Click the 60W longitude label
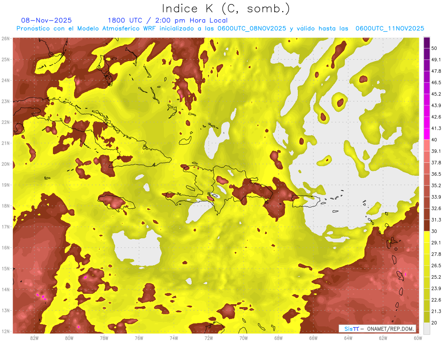 [x=417, y=338]
